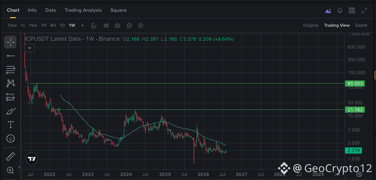
Task: Choose the pattern drawing tool
Action: point(10,83)
